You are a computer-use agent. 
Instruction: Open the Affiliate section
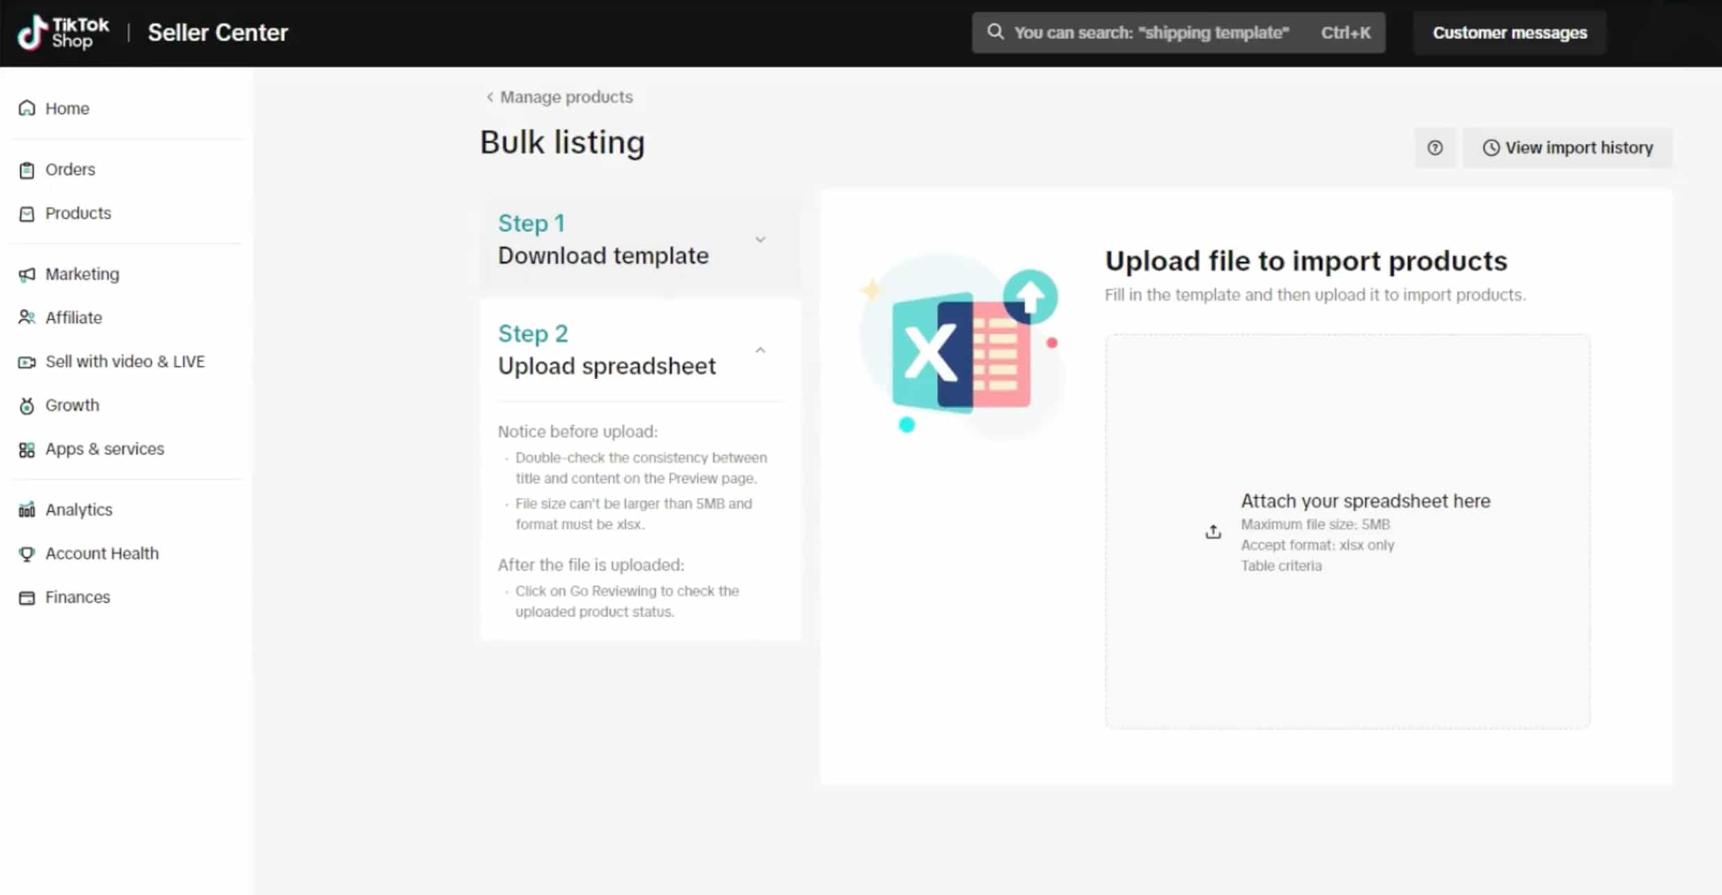(x=74, y=318)
